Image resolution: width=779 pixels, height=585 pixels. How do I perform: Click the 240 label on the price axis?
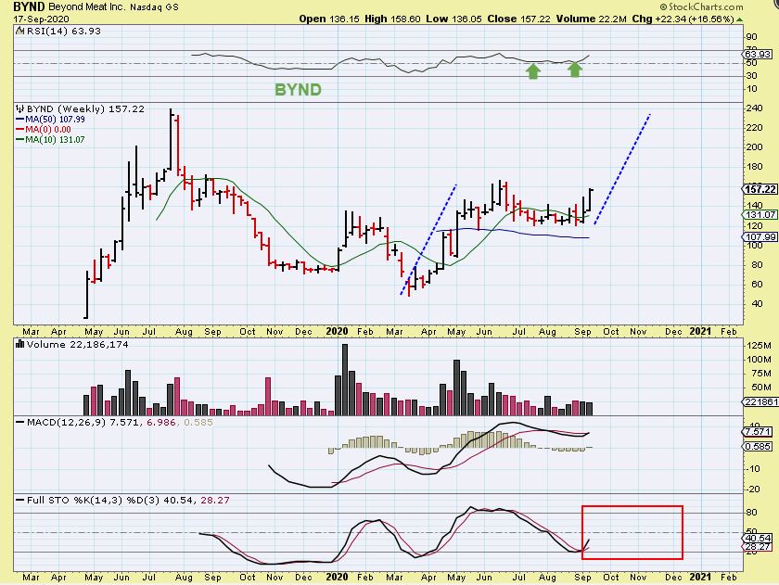click(x=754, y=108)
